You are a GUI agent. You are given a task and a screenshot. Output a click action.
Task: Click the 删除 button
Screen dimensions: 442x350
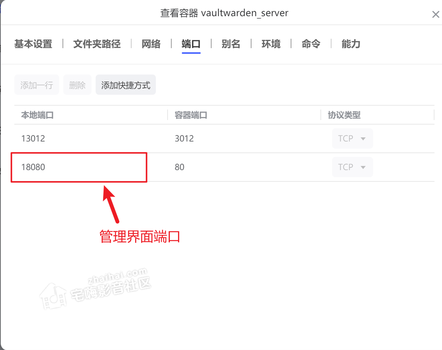pyautogui.click(x=77, y=85)
